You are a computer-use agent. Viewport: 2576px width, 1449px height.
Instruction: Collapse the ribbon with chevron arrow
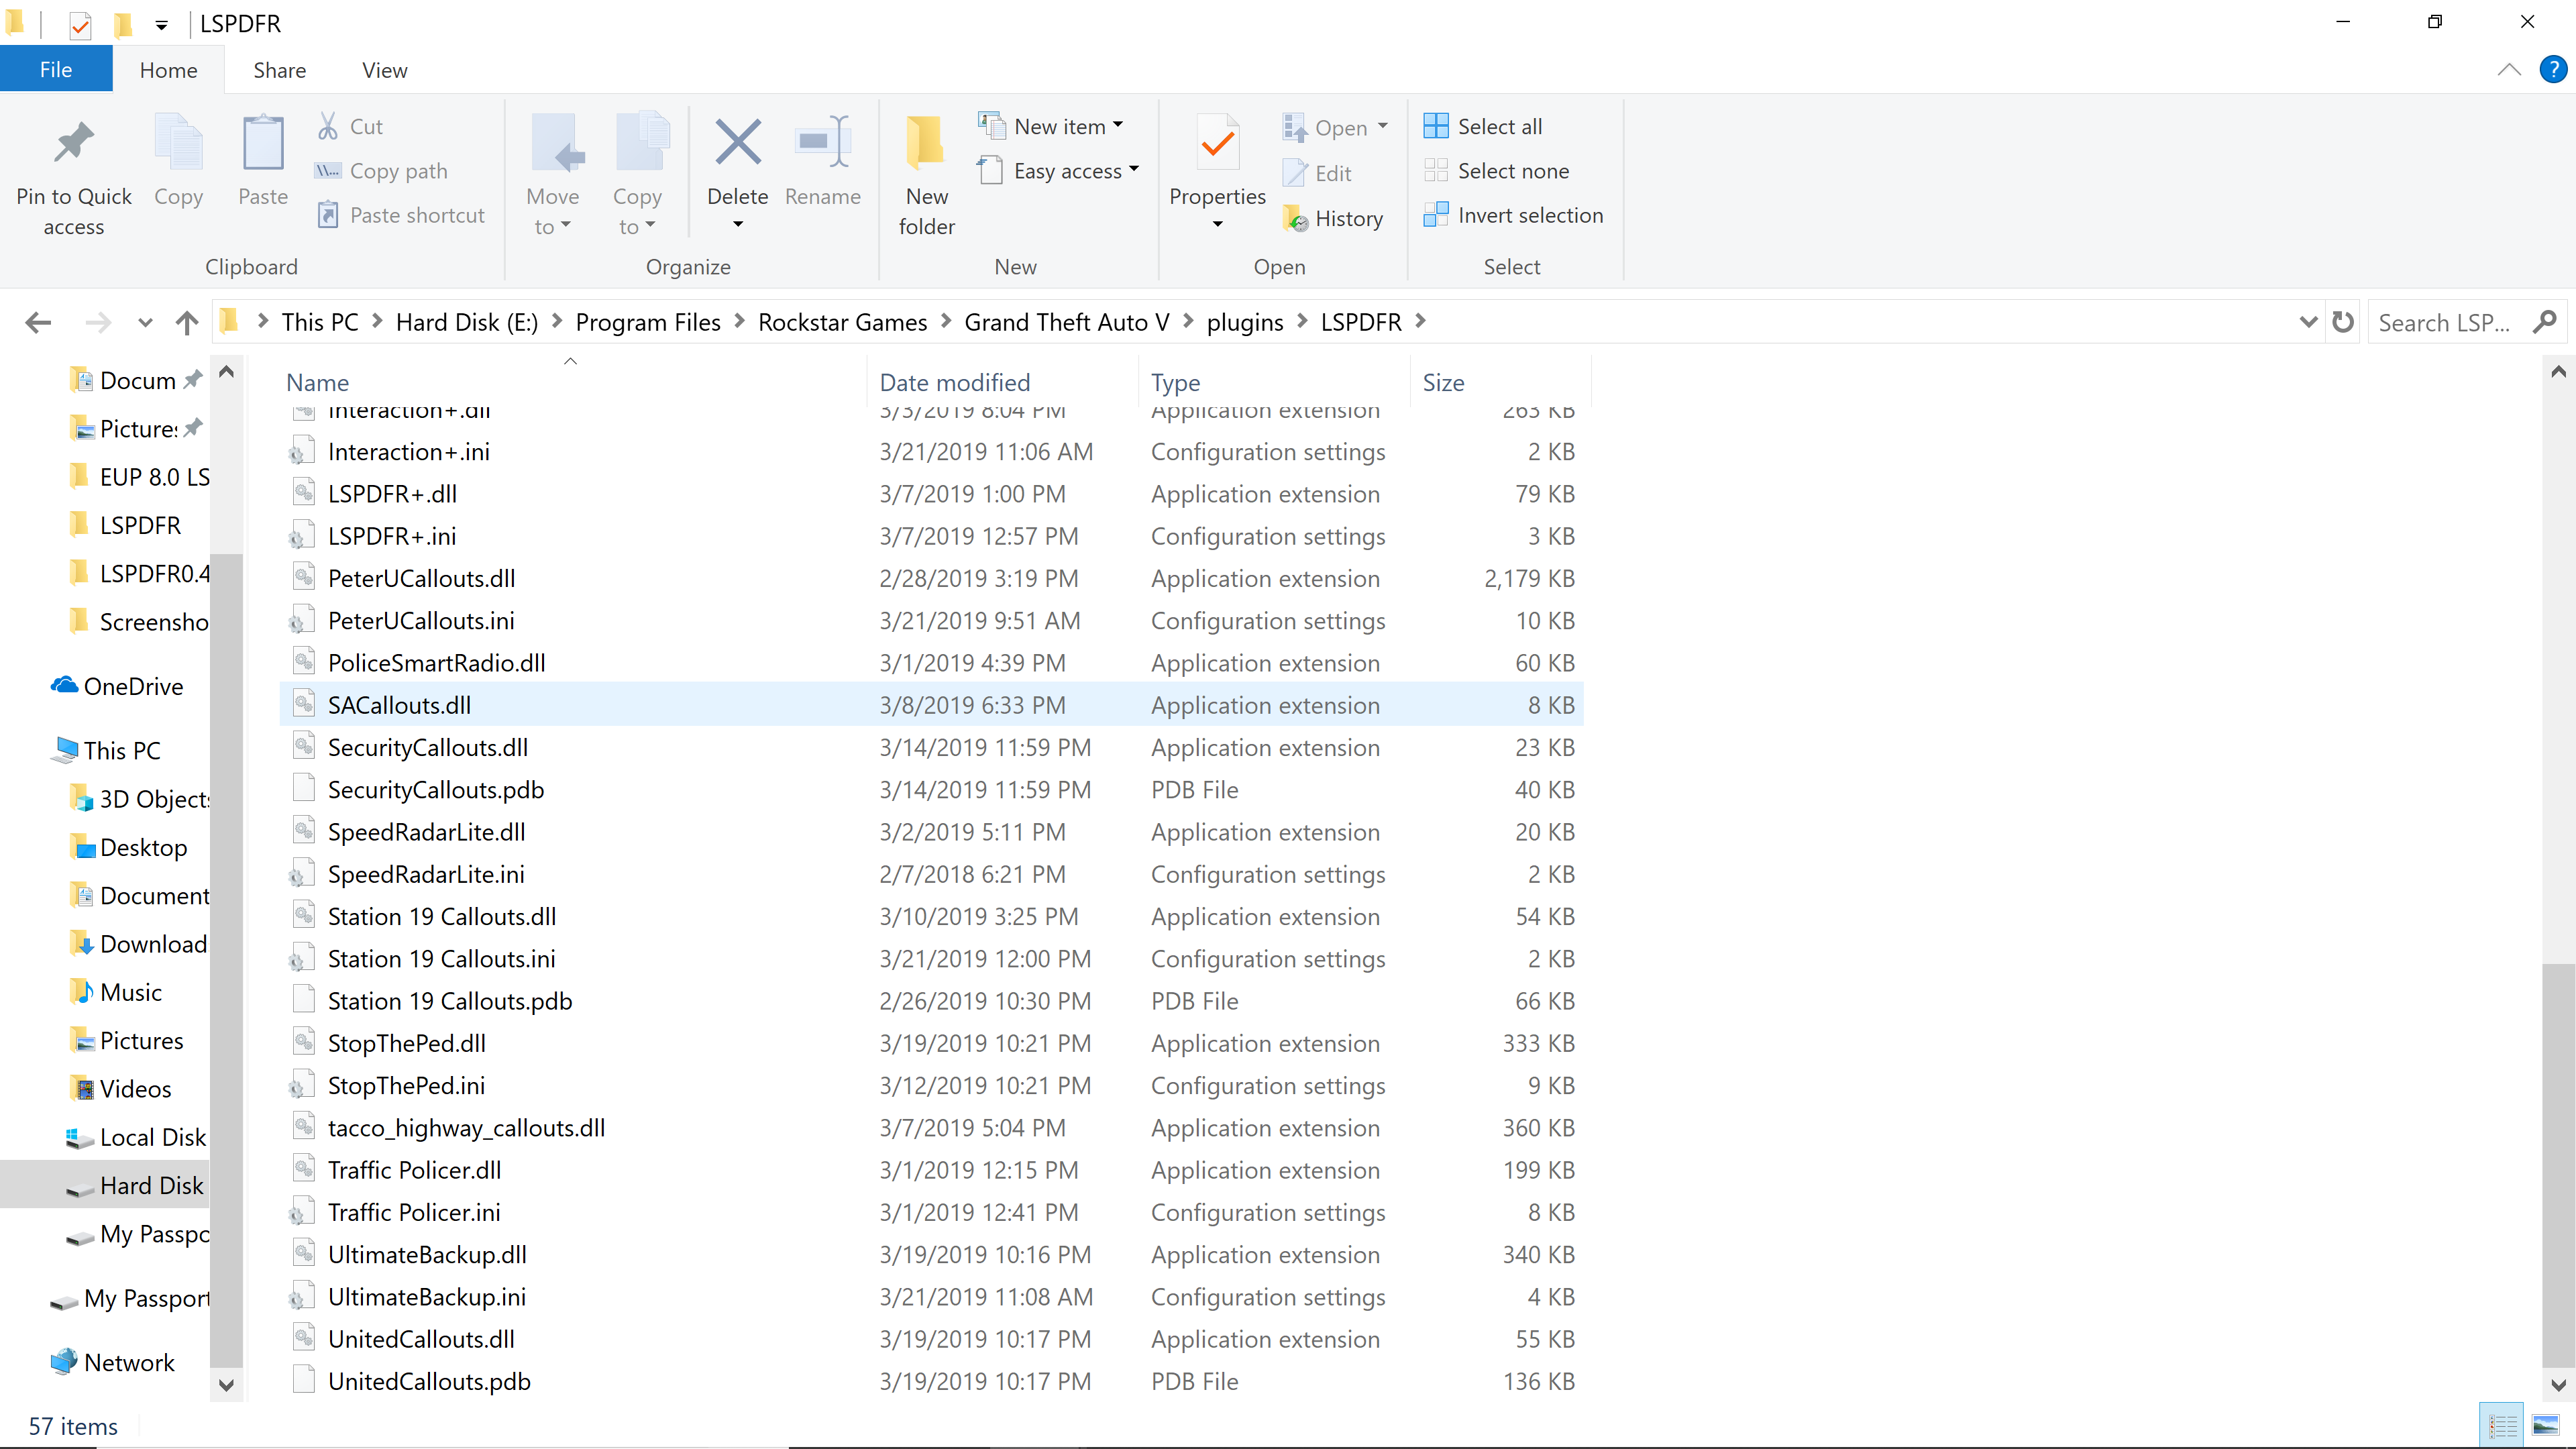pyautogui.click(x=2509, y=70)
